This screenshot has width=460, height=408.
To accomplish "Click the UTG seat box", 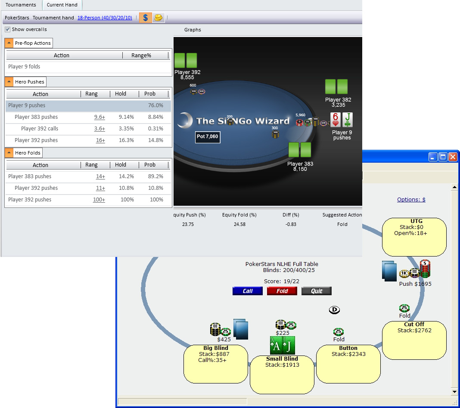I will pos(414,237).
